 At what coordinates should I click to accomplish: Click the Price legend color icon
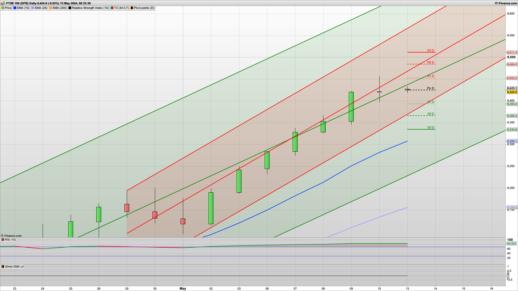pyautogui.click(x=3, y=8)
